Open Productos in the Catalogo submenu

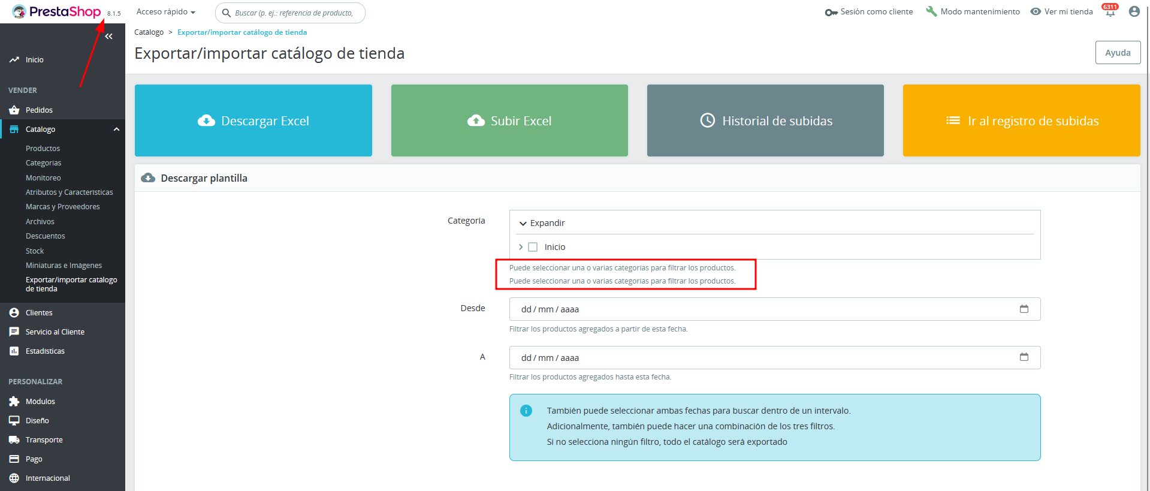43,149
